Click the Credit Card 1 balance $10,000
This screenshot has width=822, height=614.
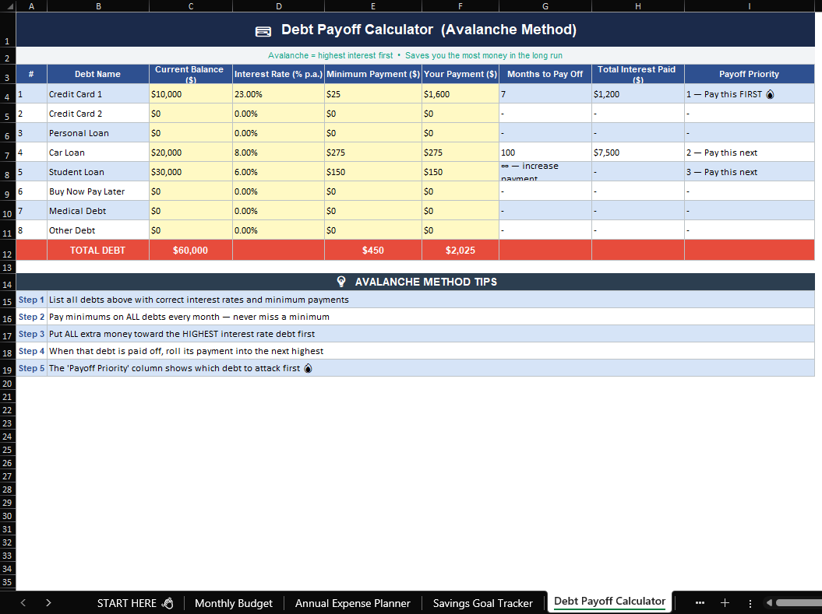[191, 94]
